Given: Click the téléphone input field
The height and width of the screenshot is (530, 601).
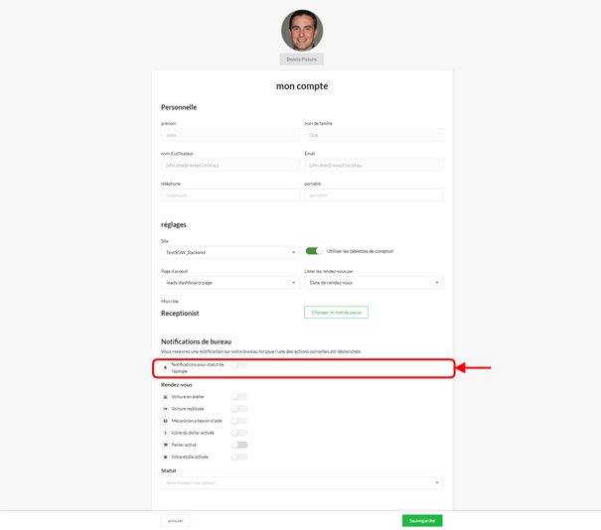Looking at the screenshot, I should click(x=229, y=196).
